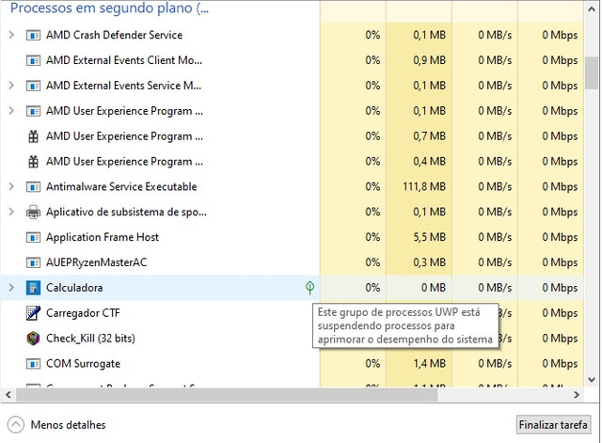This screenshot has height=443, width=602.
Task: Select the AUEPRyzenMasterAC process name
Action: [96, 262]
